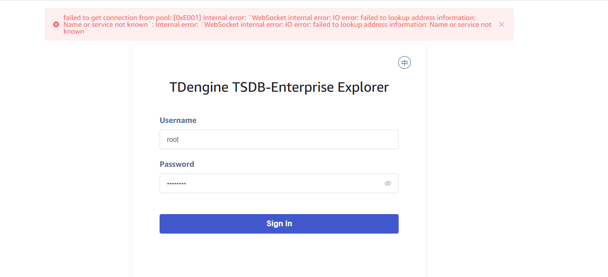The height and width of the screenshot is (277, 608).
Task: Click the [0xE001] error code text
Action: tap(187, 18)
